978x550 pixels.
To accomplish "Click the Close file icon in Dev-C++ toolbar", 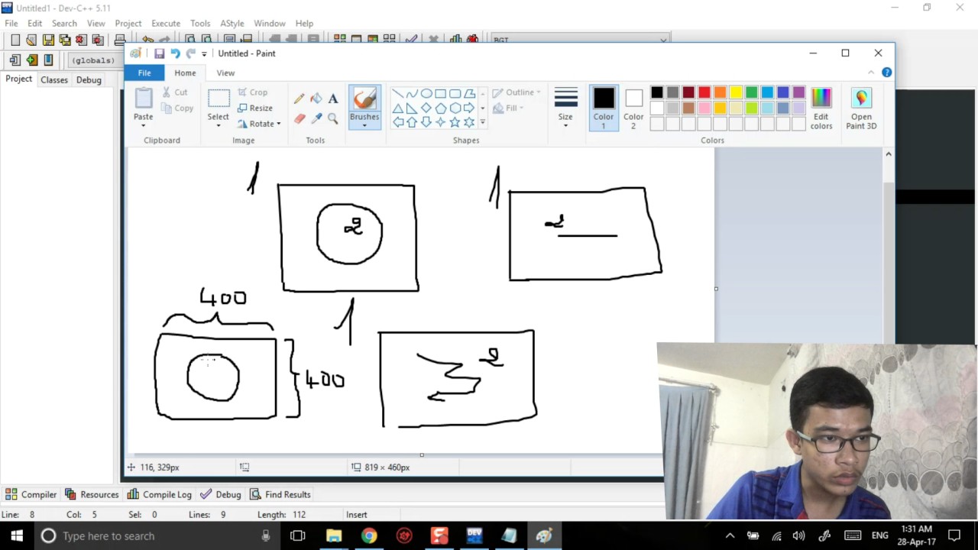I will click(81, 40).
